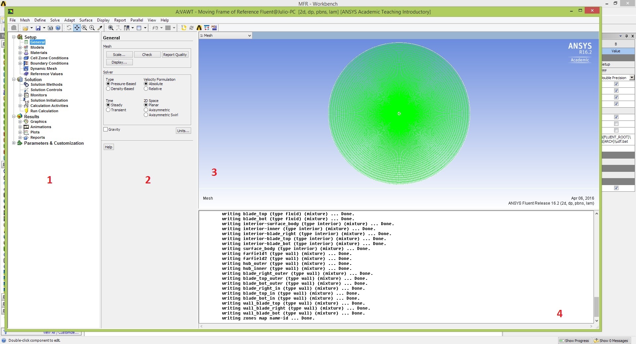Click the yellow synchronize Workbench icon
Viewport: 636px width, 344px height.
184,28
